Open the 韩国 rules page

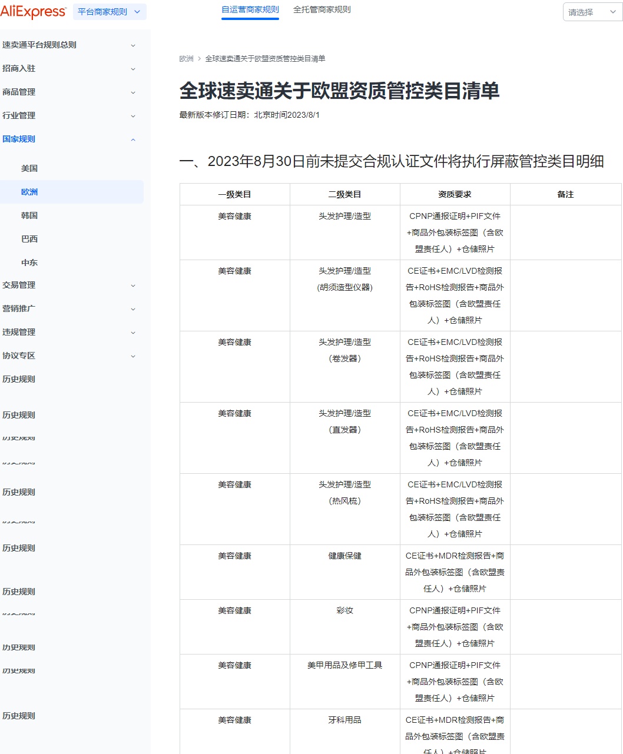coord(29,215)
